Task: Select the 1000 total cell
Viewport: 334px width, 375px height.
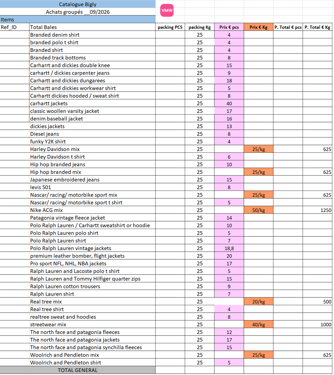Action: [318, 324]
